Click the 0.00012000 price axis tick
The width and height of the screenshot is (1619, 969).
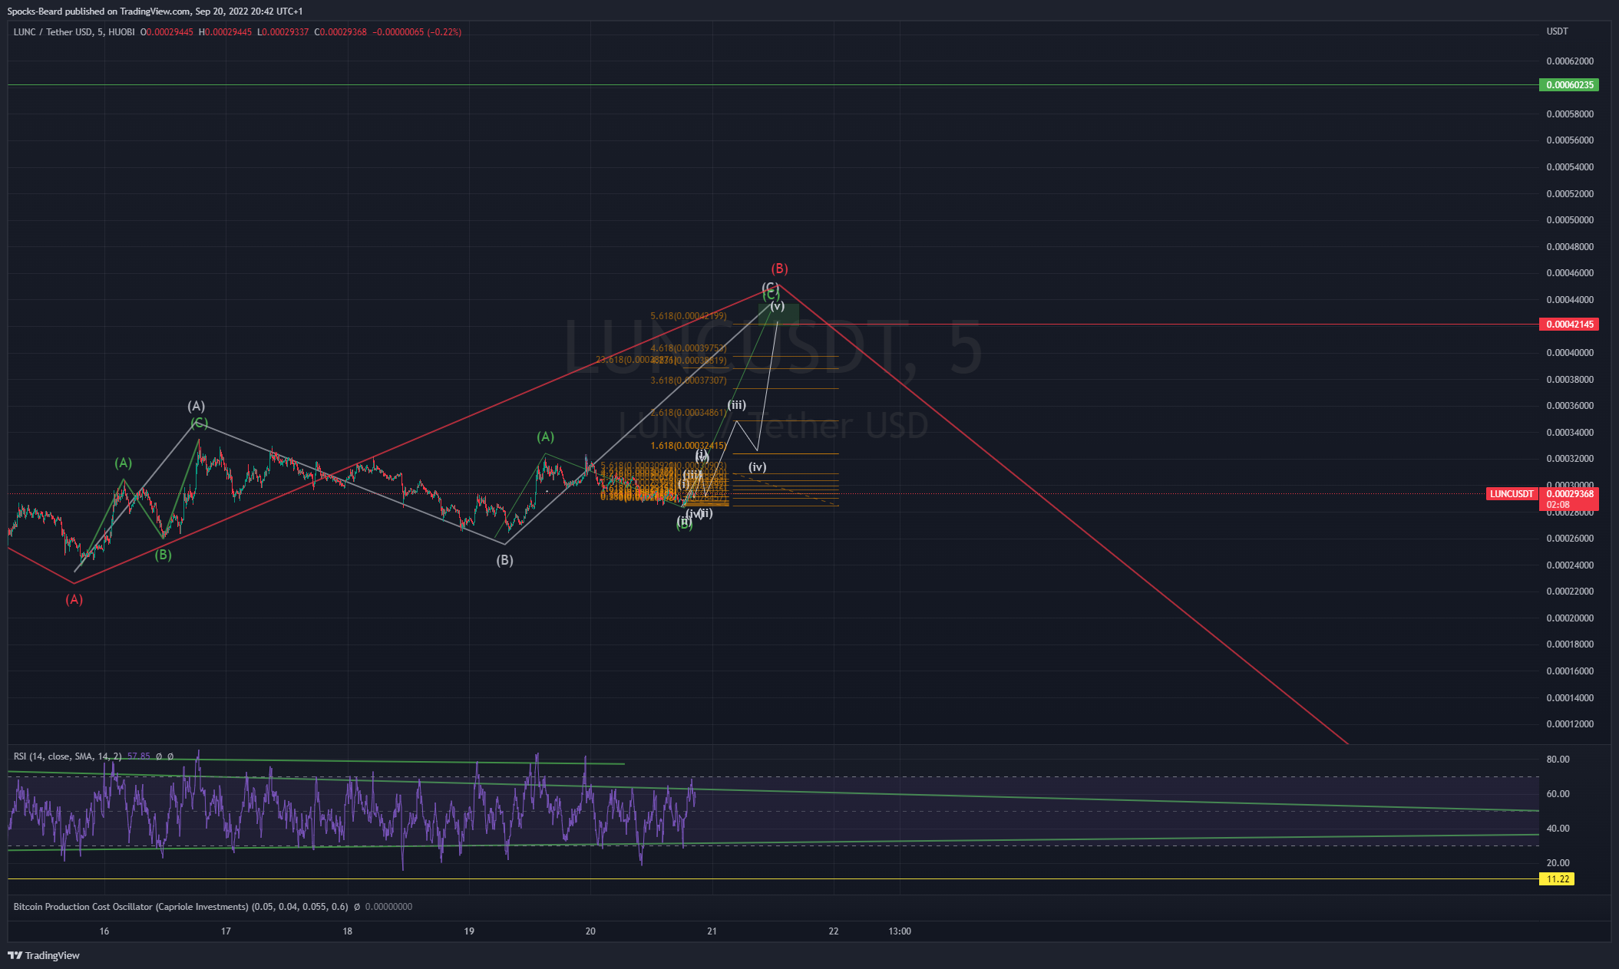point(1570,724)
